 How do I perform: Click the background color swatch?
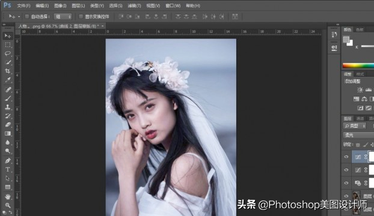(351, 43)
